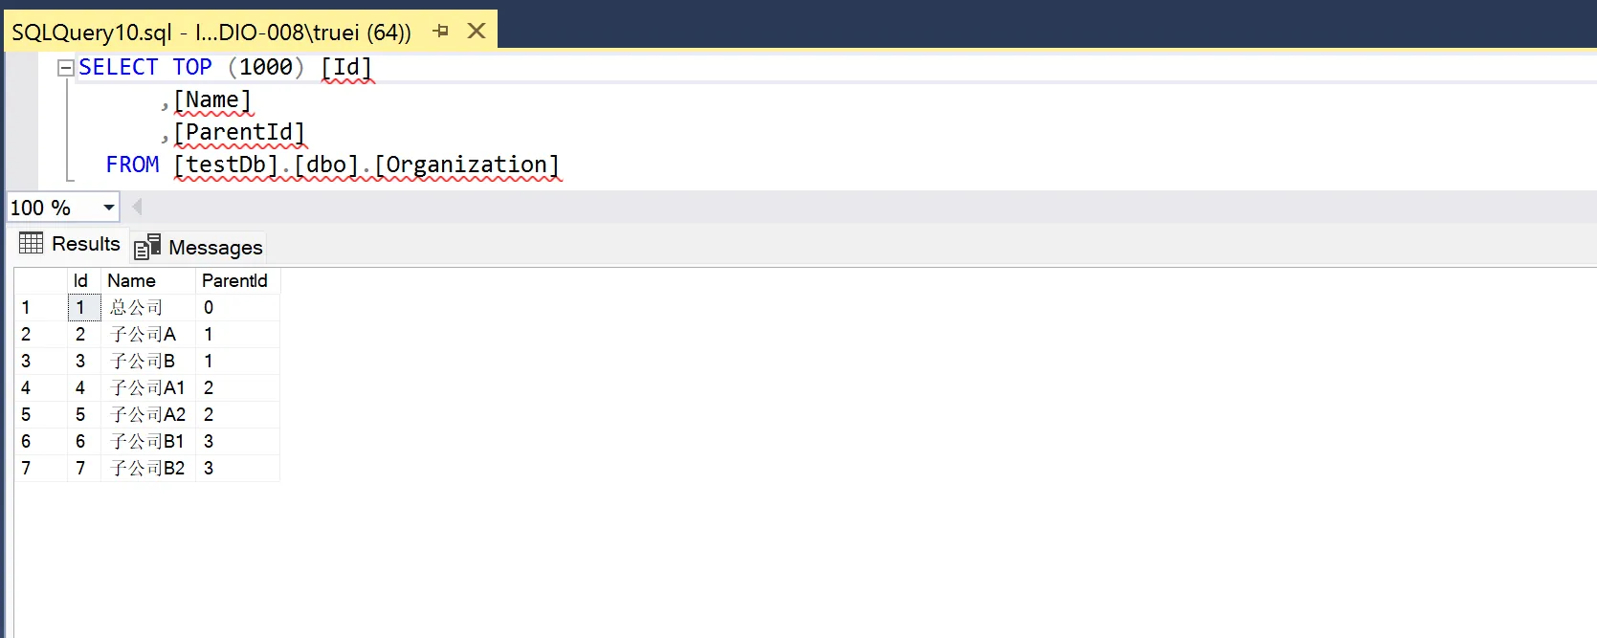Click the row header numbered 4

pos(41,387)
